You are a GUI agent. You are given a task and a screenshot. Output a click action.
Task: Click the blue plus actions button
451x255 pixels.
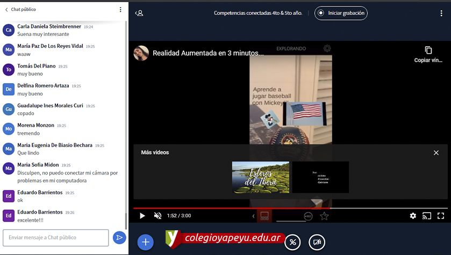pos(145,242)
